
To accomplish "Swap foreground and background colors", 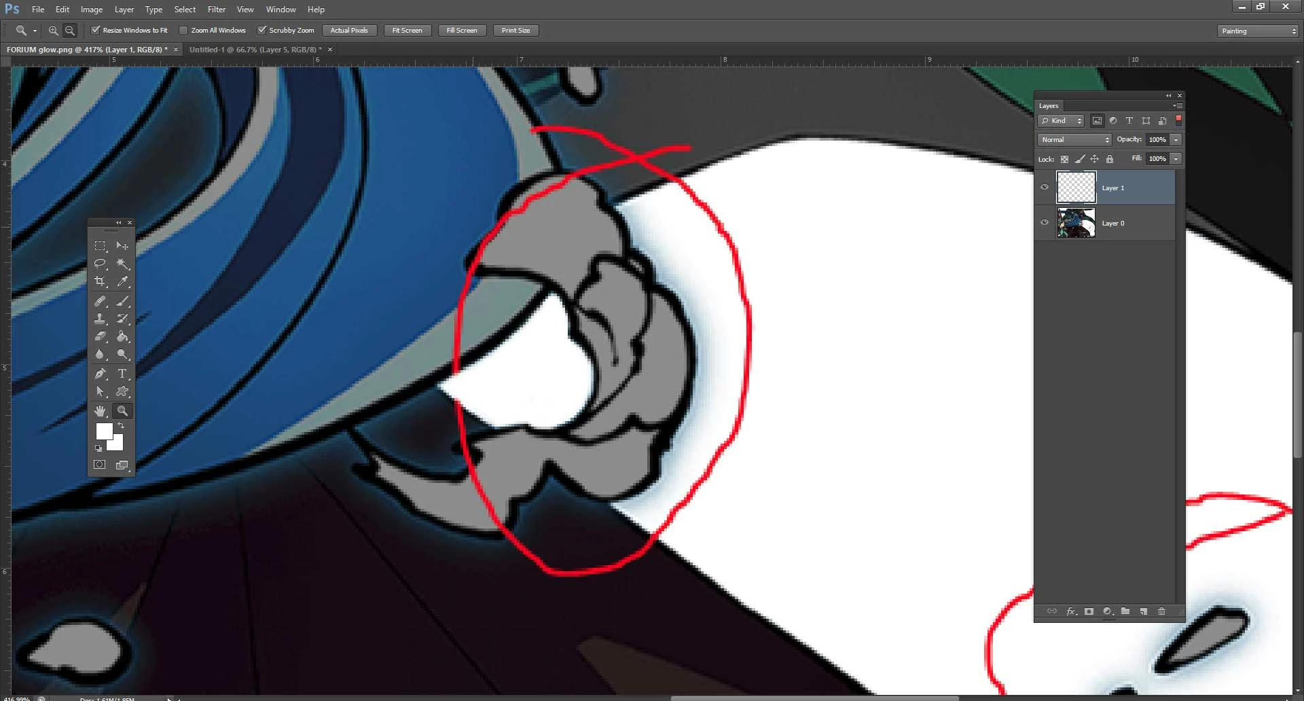I will tap(121, 426).
